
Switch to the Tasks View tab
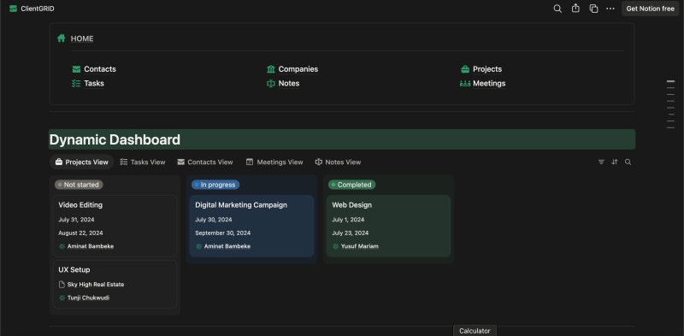pos(143,162)
